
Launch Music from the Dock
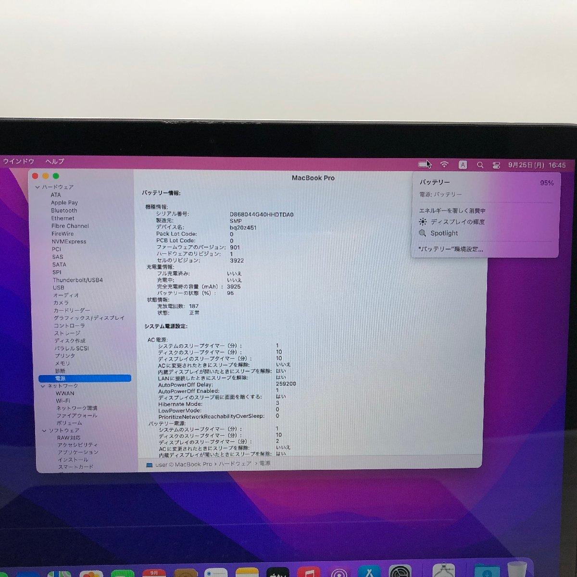click(x=309, y=573)
